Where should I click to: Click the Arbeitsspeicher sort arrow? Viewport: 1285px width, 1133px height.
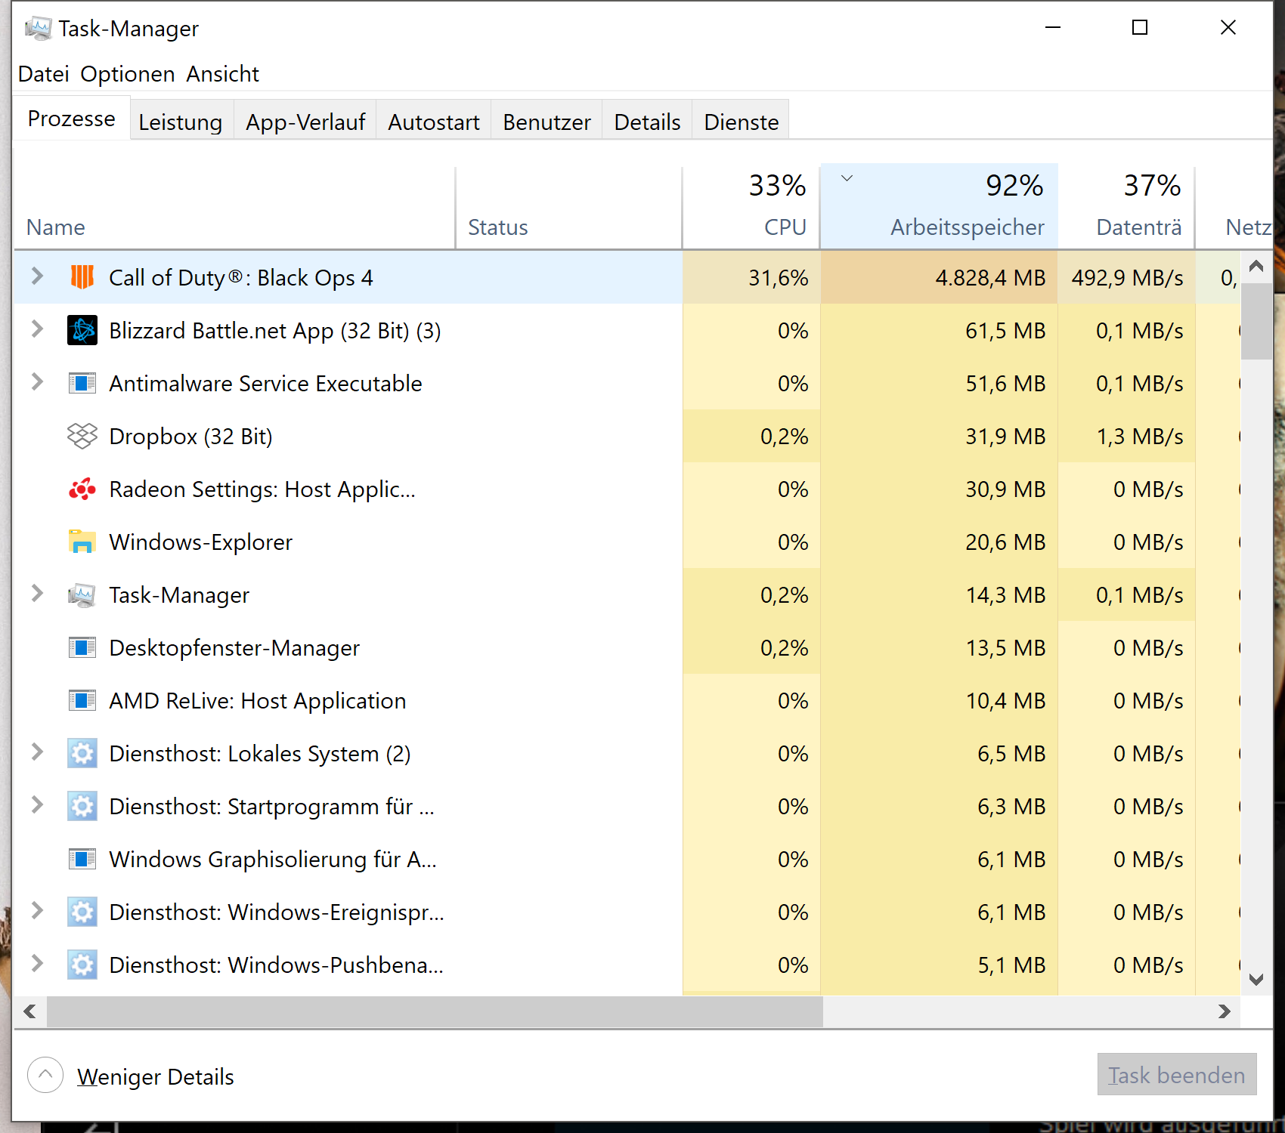(x=847, y=180)
